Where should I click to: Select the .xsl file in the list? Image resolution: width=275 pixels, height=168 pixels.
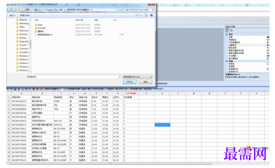(x=43, y=35)
